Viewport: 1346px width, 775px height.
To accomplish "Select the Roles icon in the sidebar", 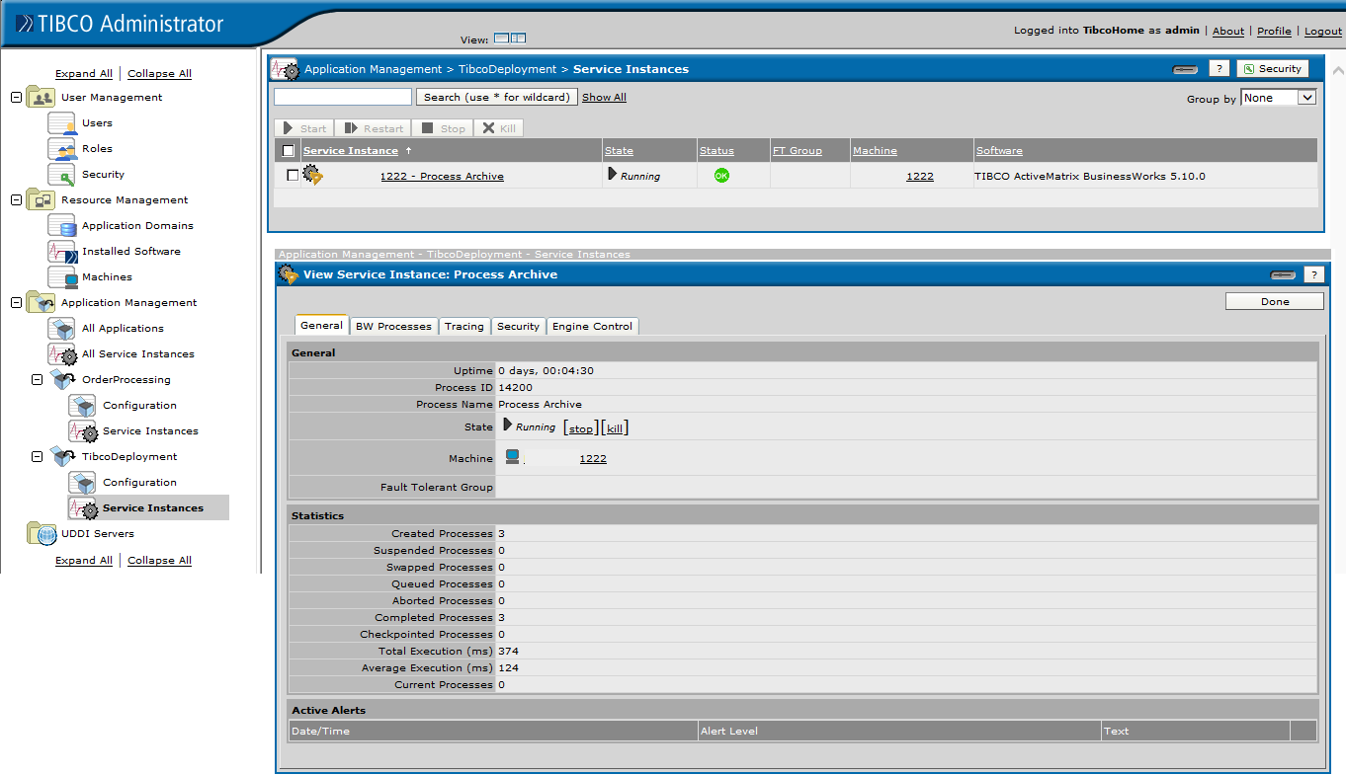I will coord(60,148).
